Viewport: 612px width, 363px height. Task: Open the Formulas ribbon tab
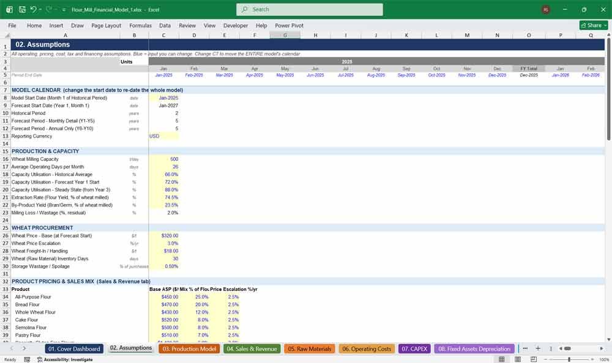pos(141,25)
